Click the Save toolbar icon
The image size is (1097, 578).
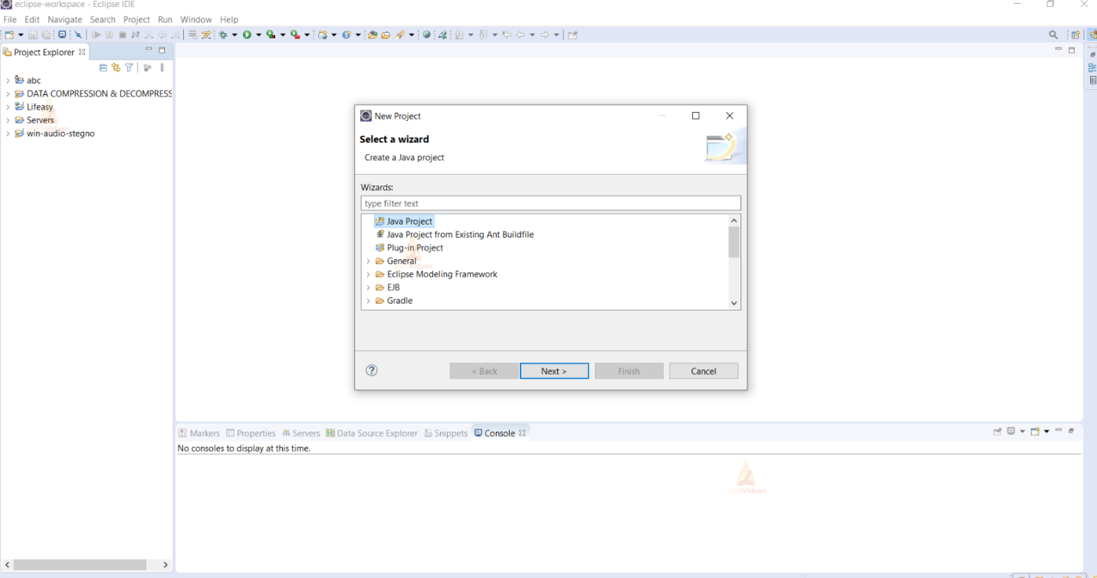33,34
